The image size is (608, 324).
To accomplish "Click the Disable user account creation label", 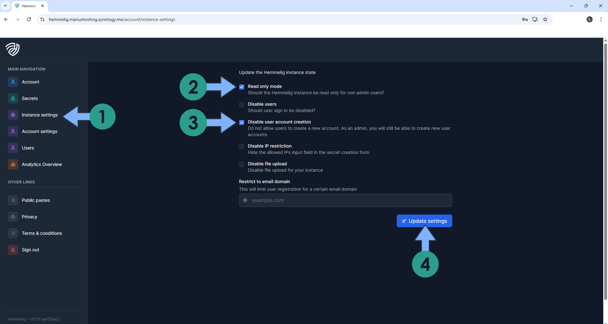I will (279, 122).
